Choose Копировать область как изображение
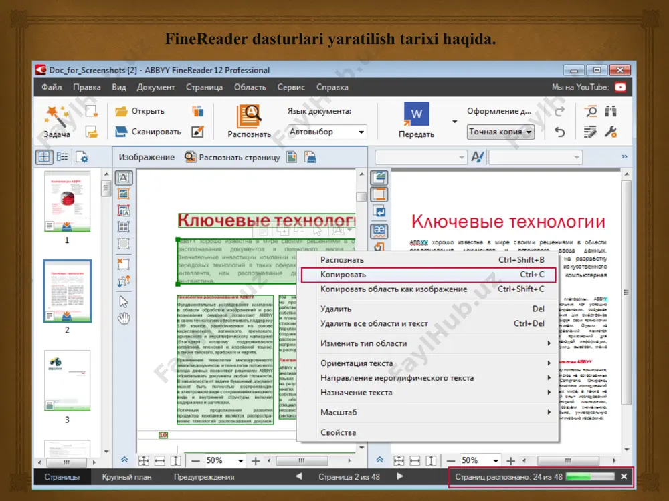Image resolution: width=669 pixels, height=501 pixels. point(428,289)
